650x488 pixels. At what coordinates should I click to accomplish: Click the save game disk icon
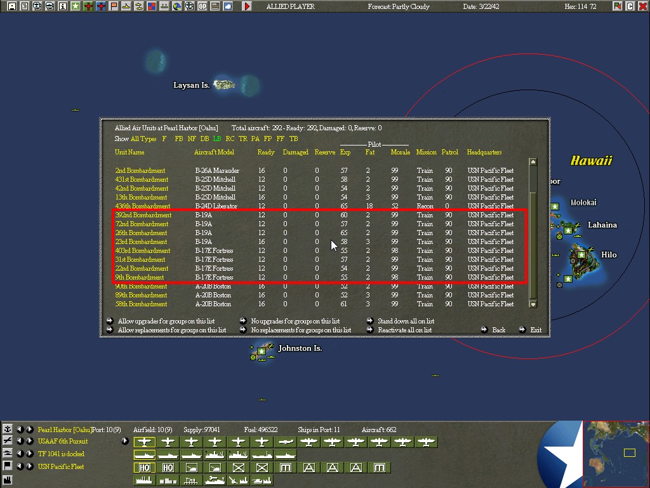tap(11, 6)
